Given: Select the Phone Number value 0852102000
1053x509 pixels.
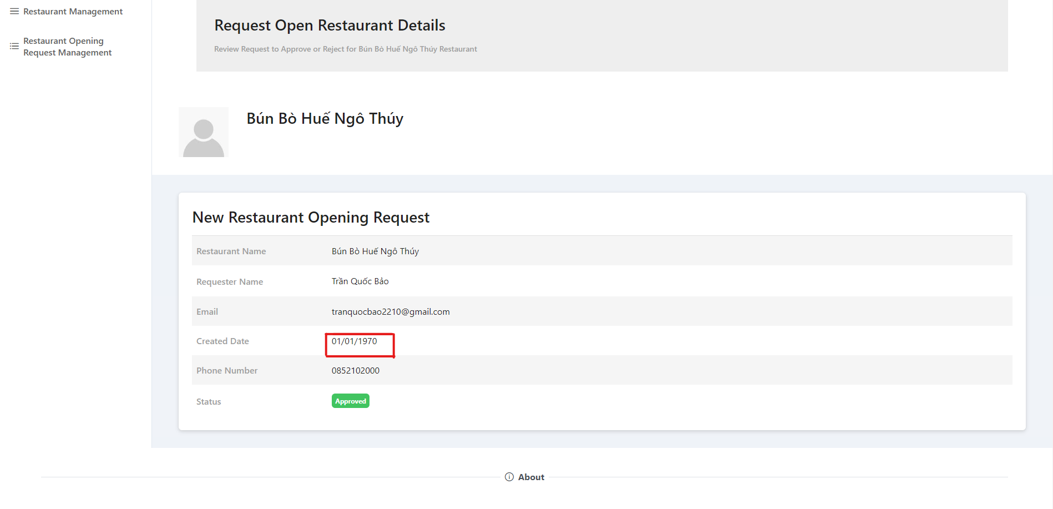Looking at the screenshot, I should (x=356, y=370).
